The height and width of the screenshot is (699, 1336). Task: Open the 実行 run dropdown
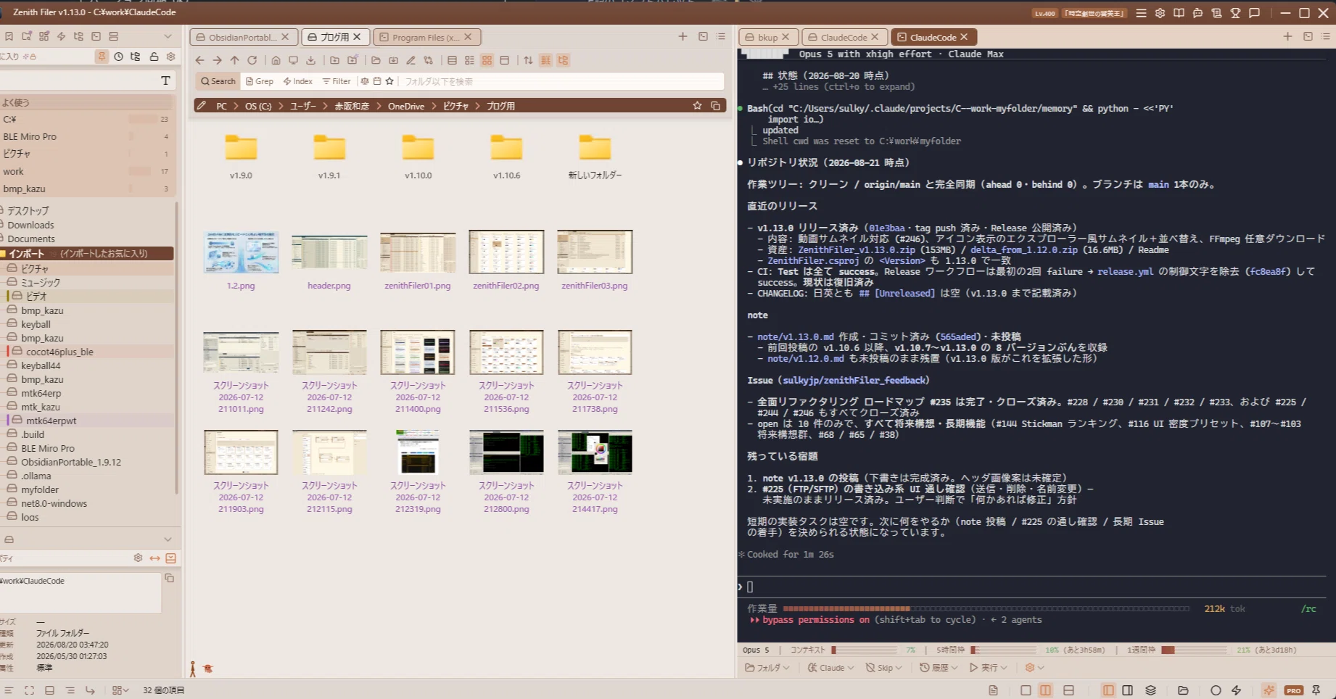(x=988, y=668)
